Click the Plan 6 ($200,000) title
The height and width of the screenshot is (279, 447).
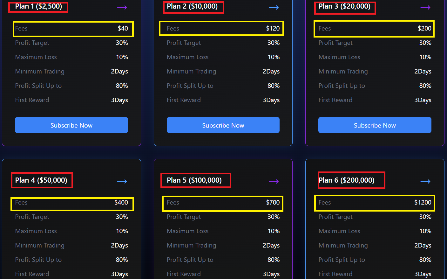coord(347,180)
